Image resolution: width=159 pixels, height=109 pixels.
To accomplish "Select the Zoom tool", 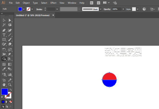I will coord(10,85).
